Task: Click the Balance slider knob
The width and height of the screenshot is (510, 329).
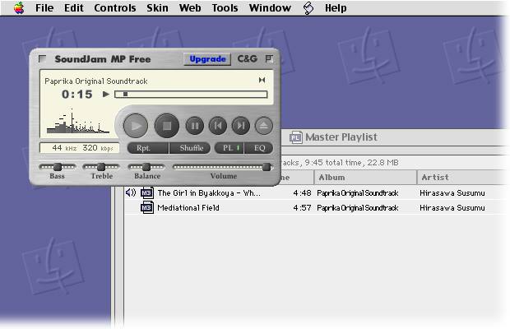Action: (146, 167)
